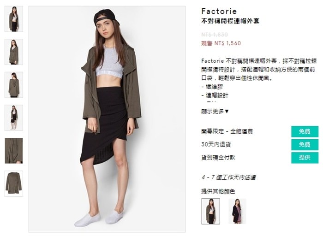Screen dimensions: 323x242
Task: Select the first front-view jacket thumbnail
Action: click(14, 19)
